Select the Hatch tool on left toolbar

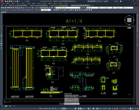point(1,40)
